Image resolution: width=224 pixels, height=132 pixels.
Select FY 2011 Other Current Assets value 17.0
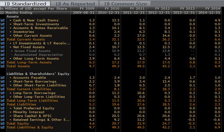coord(141,36)
